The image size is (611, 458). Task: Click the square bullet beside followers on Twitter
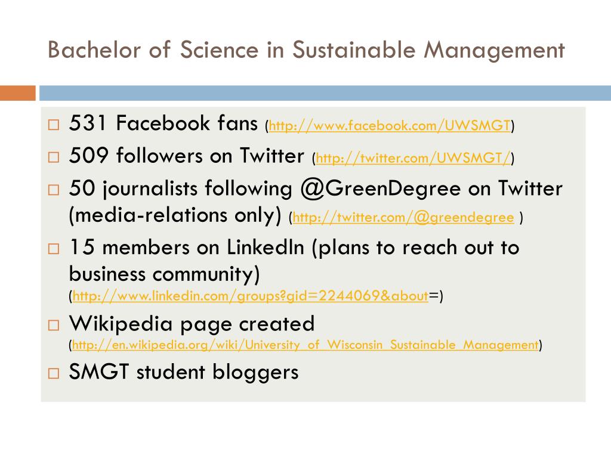point(53,157)
